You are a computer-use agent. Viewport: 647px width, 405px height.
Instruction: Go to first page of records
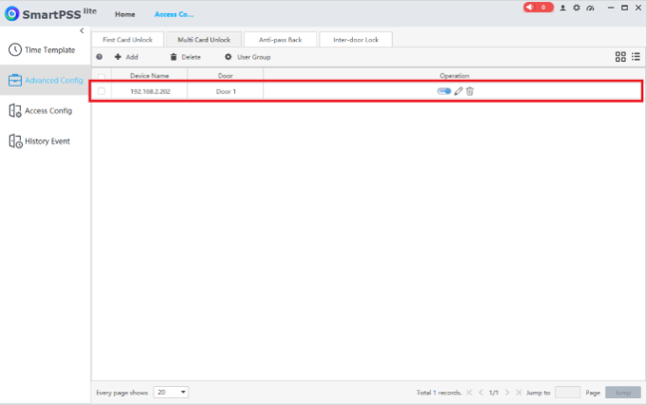coord(469,393)
